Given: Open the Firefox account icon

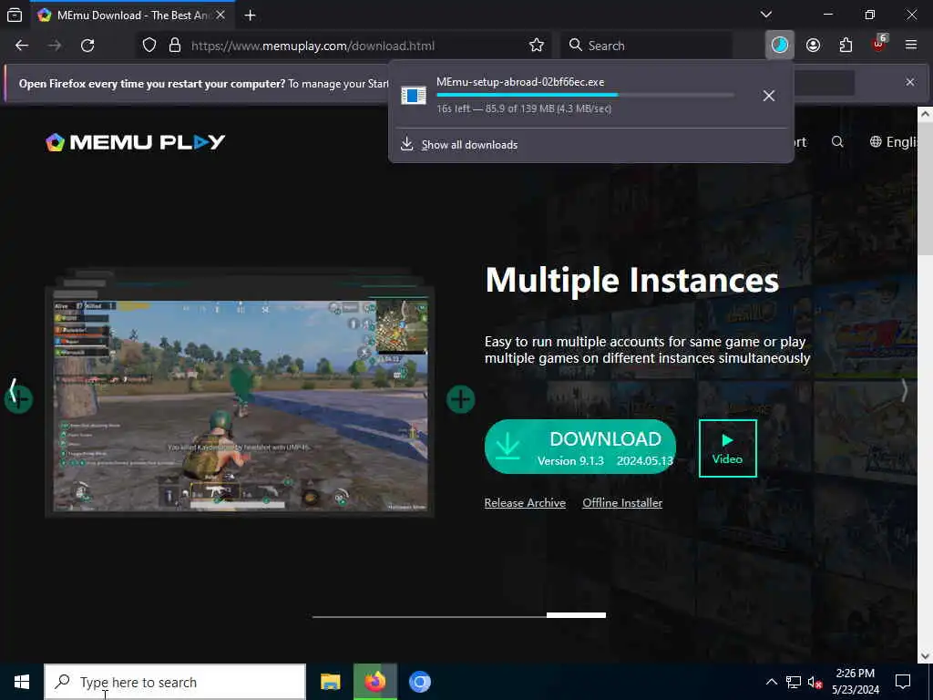Looking at the screenshot, I should point(813,46).
